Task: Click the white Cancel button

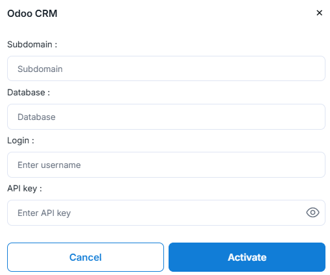Action: (x=86, y=257)
